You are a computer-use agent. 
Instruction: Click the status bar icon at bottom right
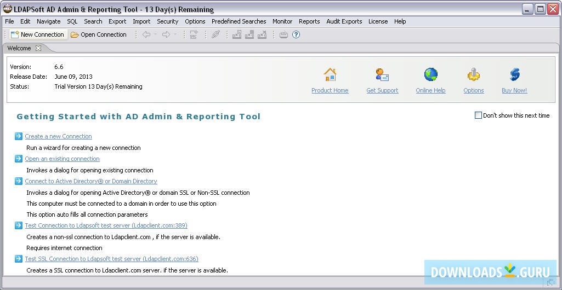(551, 282)
